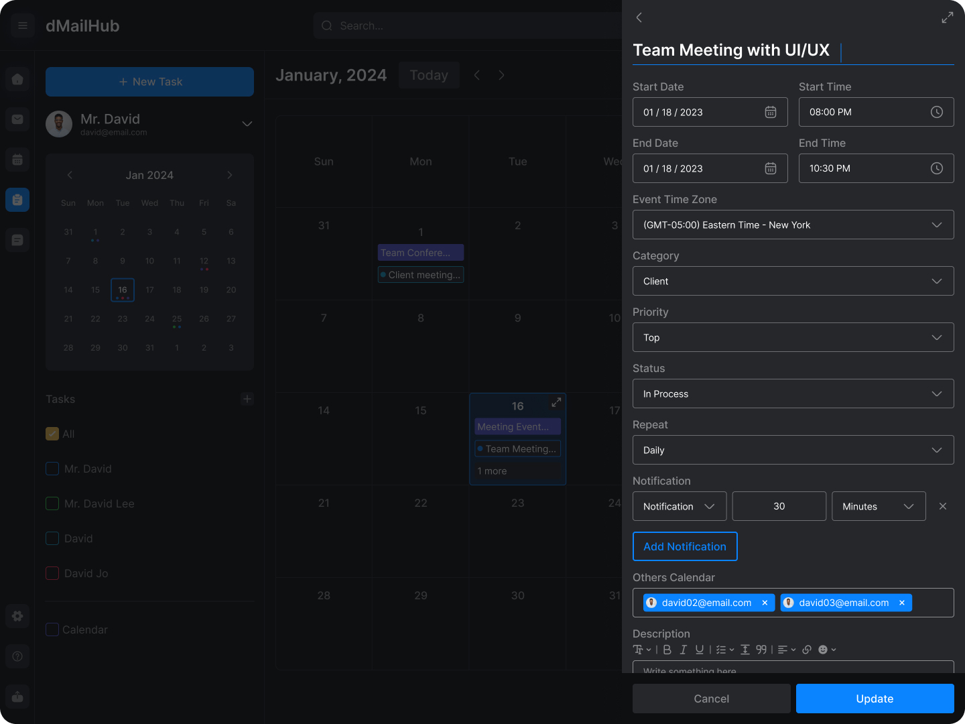Open the Repeat dropdown showing Daily
The height and width of the screenshot is (724, 965).
[x=793, y=450]
